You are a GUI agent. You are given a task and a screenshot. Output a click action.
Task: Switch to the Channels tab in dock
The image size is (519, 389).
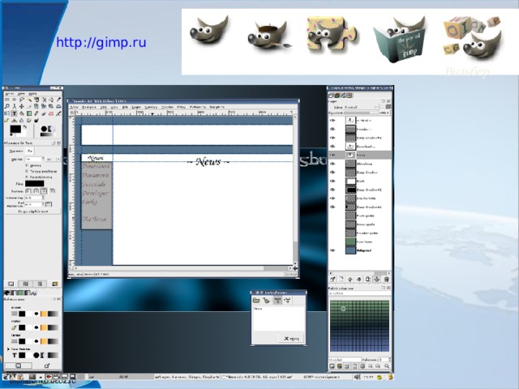(337, 96)
